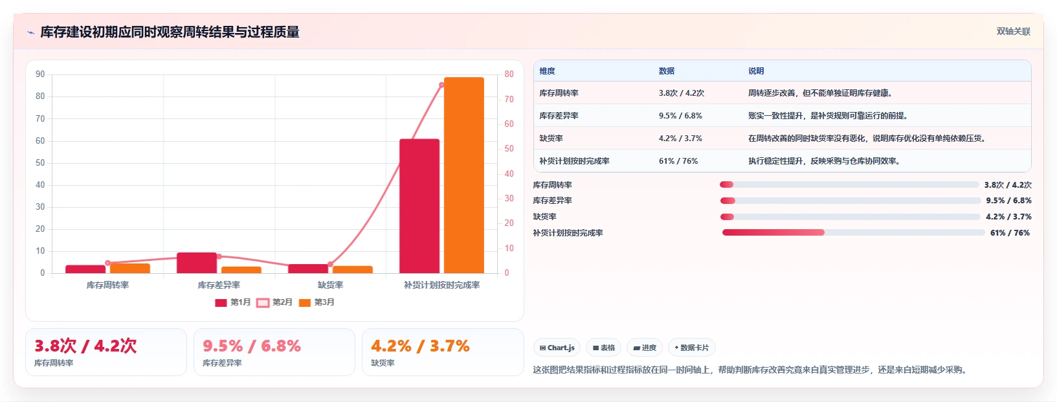Click the tall orange 第3月 completion-rate bar

(463, 175)
